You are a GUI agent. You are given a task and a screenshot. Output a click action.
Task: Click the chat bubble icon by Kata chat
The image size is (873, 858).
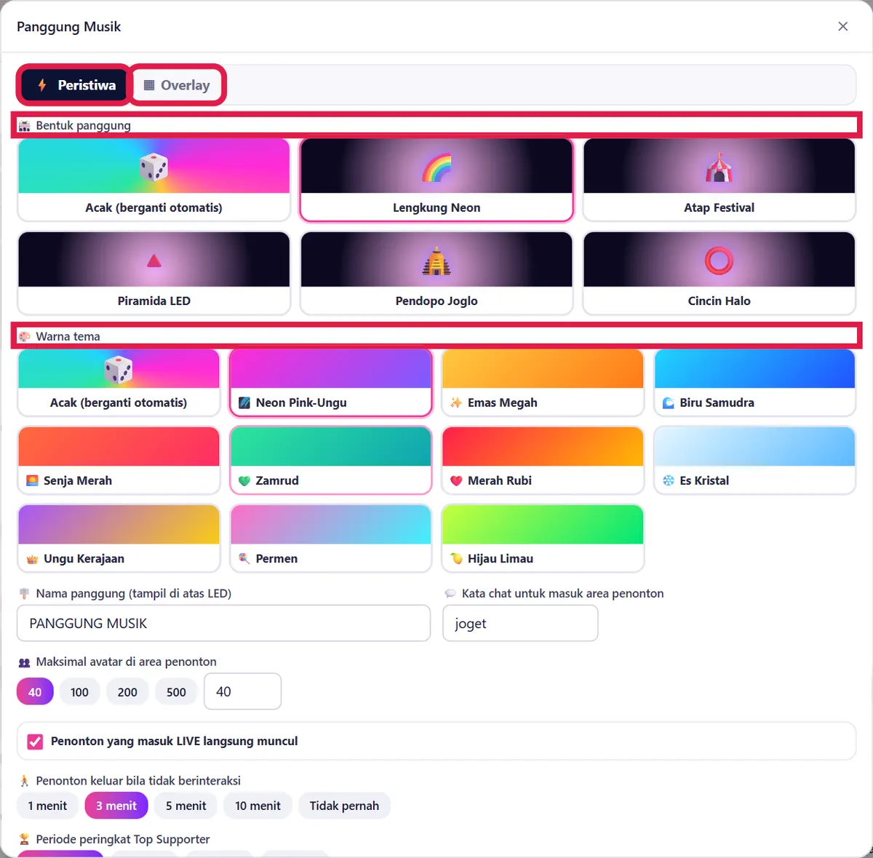(450, 594)
